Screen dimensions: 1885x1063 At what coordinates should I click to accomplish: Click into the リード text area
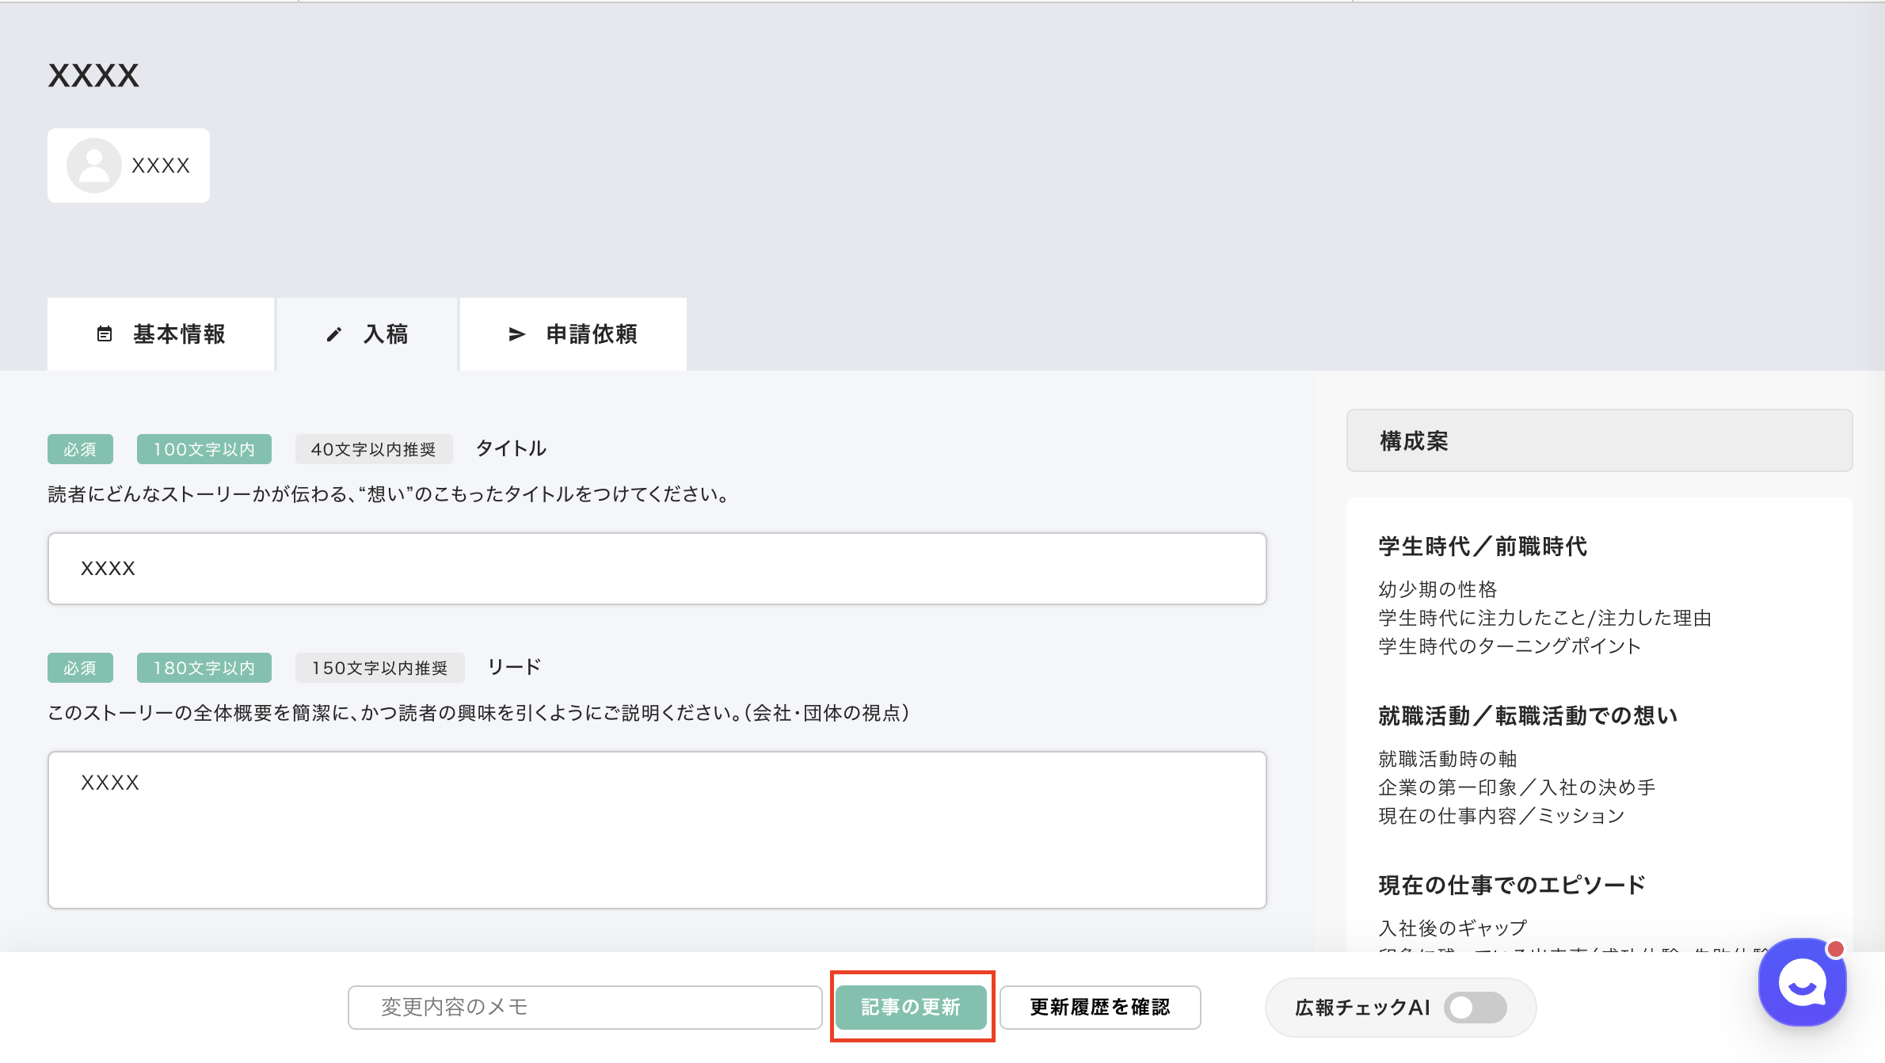pyautogui.click(x=657, y=830)
